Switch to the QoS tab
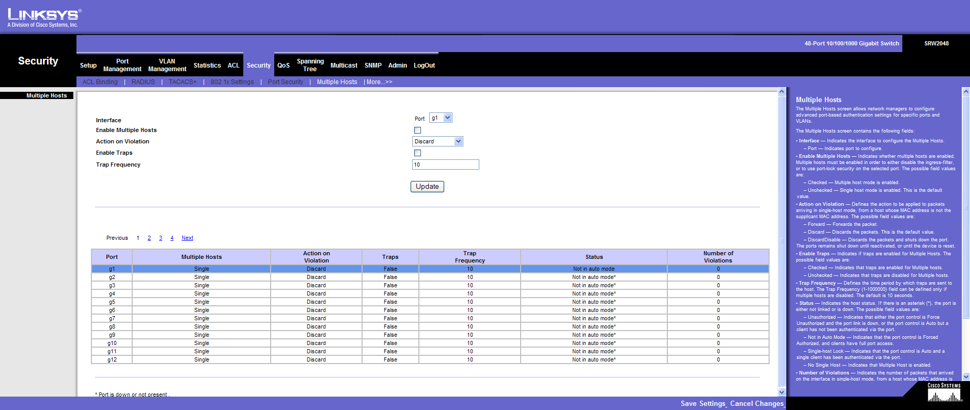The width and height of the screenshot is (970, 410). pyautogui.click(x=283, y=65)
